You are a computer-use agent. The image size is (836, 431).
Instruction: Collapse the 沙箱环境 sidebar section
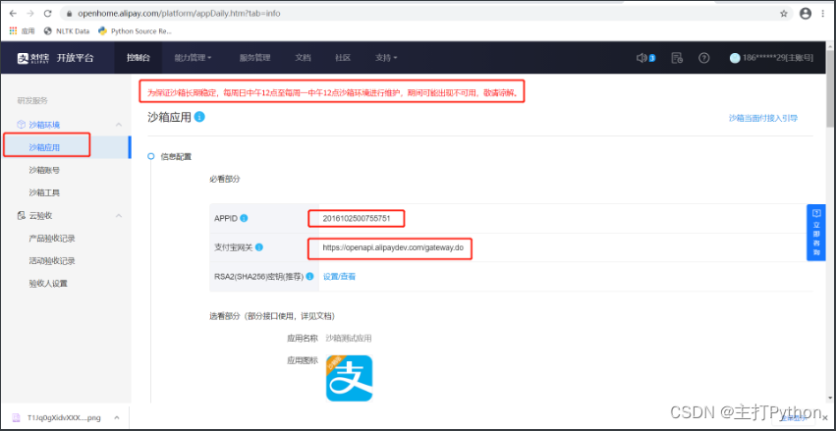[x=119, y=125]
